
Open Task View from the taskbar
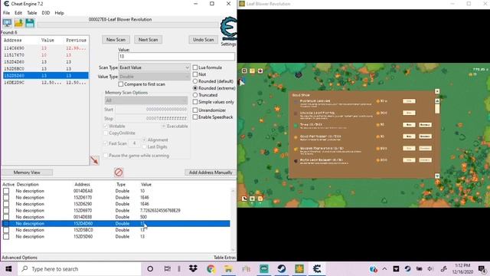tap(168, 269)
